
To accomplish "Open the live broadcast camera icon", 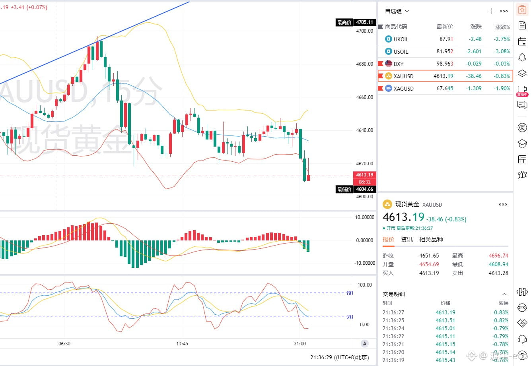I will [522, 91].
